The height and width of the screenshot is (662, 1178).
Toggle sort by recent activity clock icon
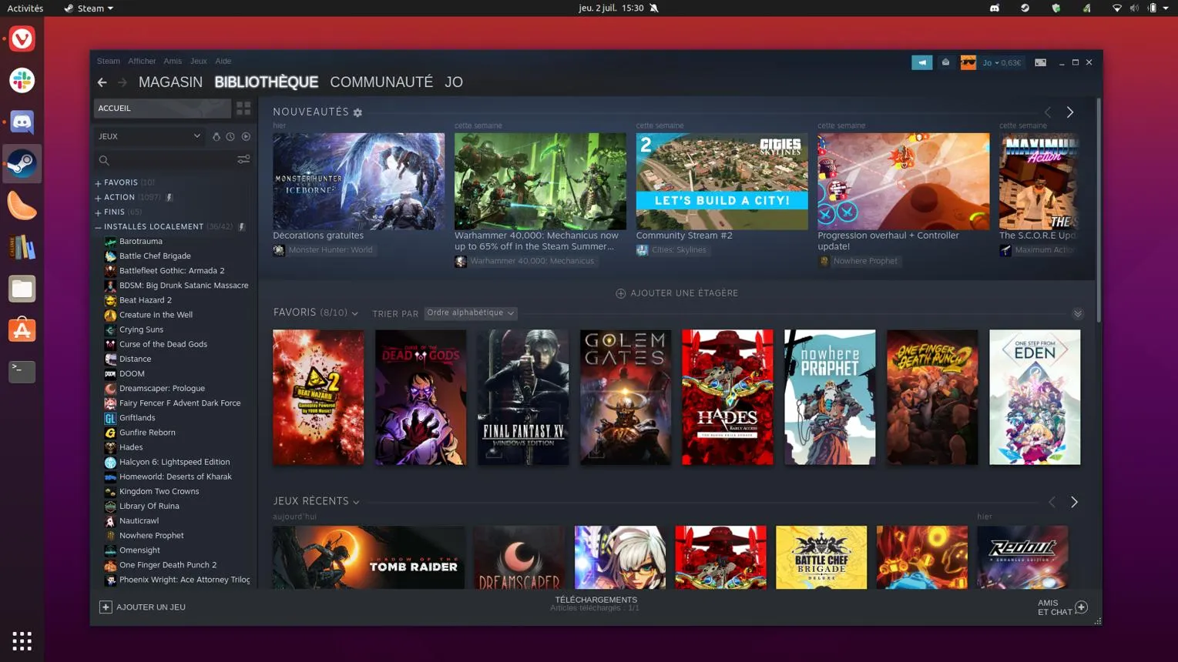230,136
